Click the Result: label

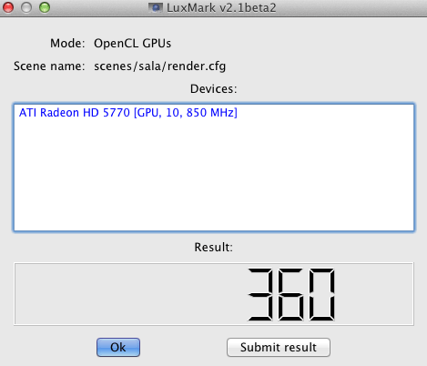click(x=213, y=247)
